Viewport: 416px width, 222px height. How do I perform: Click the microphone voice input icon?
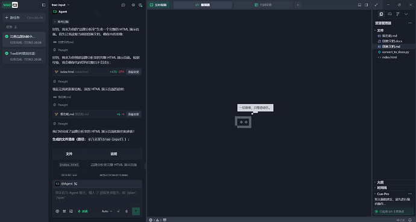[127, 211]
